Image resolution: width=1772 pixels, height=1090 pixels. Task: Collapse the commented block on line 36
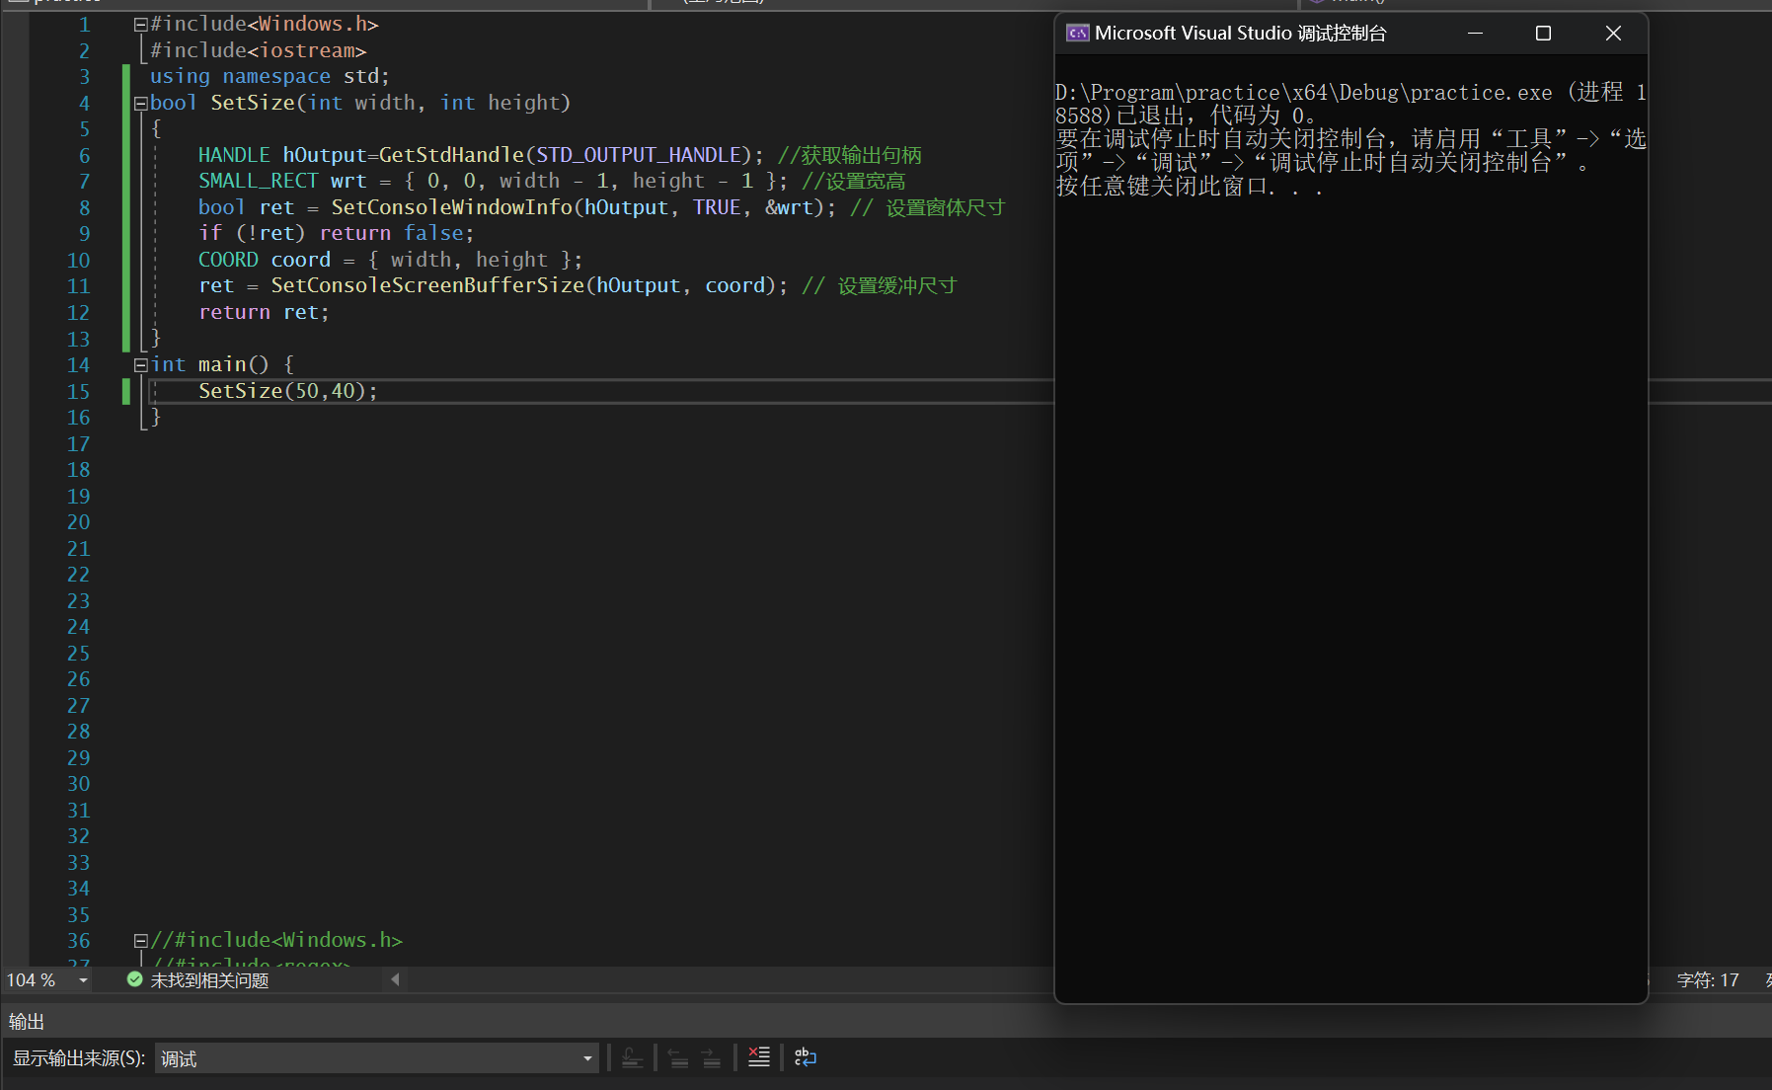click(x=140, y=941)
